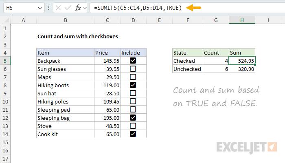Click the three-dot handle beside Name Box

[49, 8]
